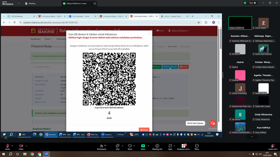Click the red Kirimi kami pesan chat bubble

point(213,123)
